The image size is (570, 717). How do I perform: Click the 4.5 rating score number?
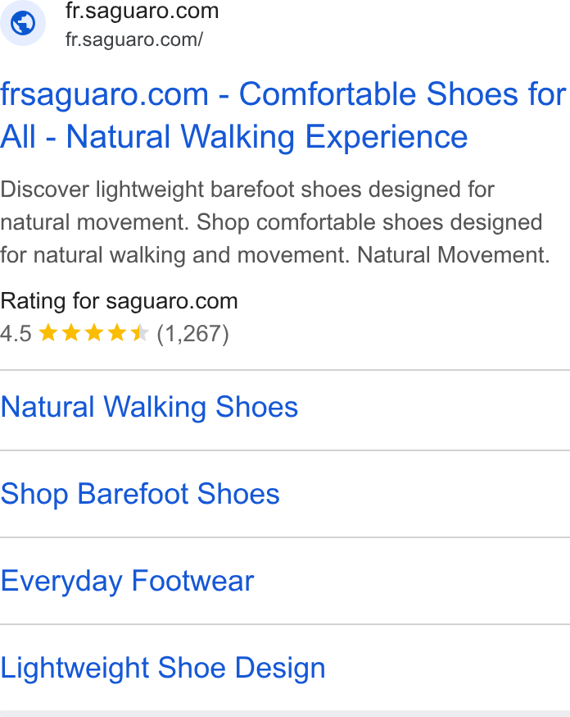16,333
